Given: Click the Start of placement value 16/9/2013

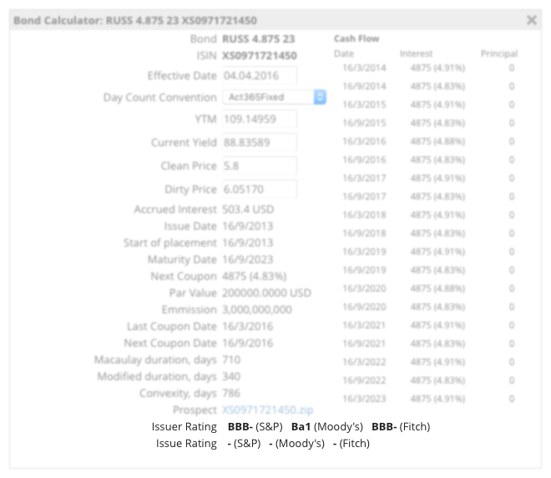Looking at the screenshot, I should point(248,242).
